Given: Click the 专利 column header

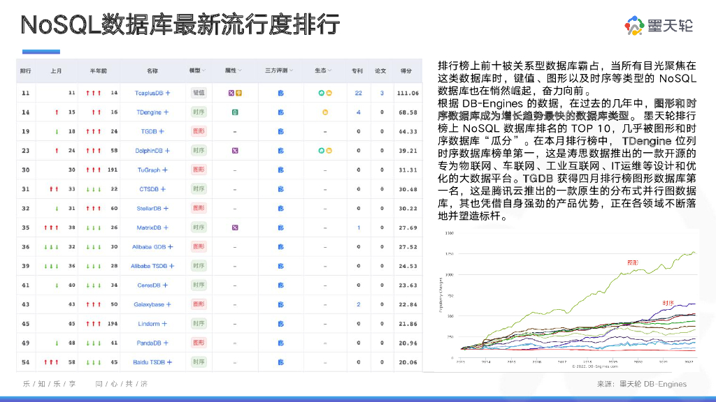Looking at the screenshot, I should 357,70.
